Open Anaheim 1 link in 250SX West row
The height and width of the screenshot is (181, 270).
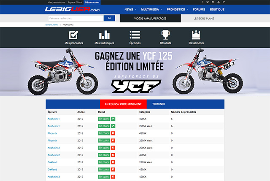click(54, 126)
